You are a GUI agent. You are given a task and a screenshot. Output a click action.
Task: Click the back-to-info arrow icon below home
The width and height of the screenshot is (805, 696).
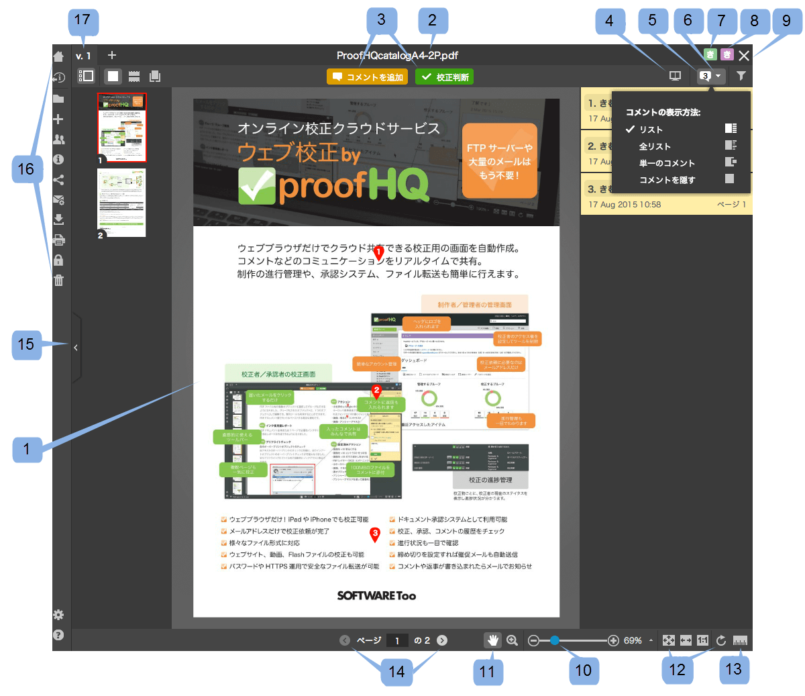point(58,78)
